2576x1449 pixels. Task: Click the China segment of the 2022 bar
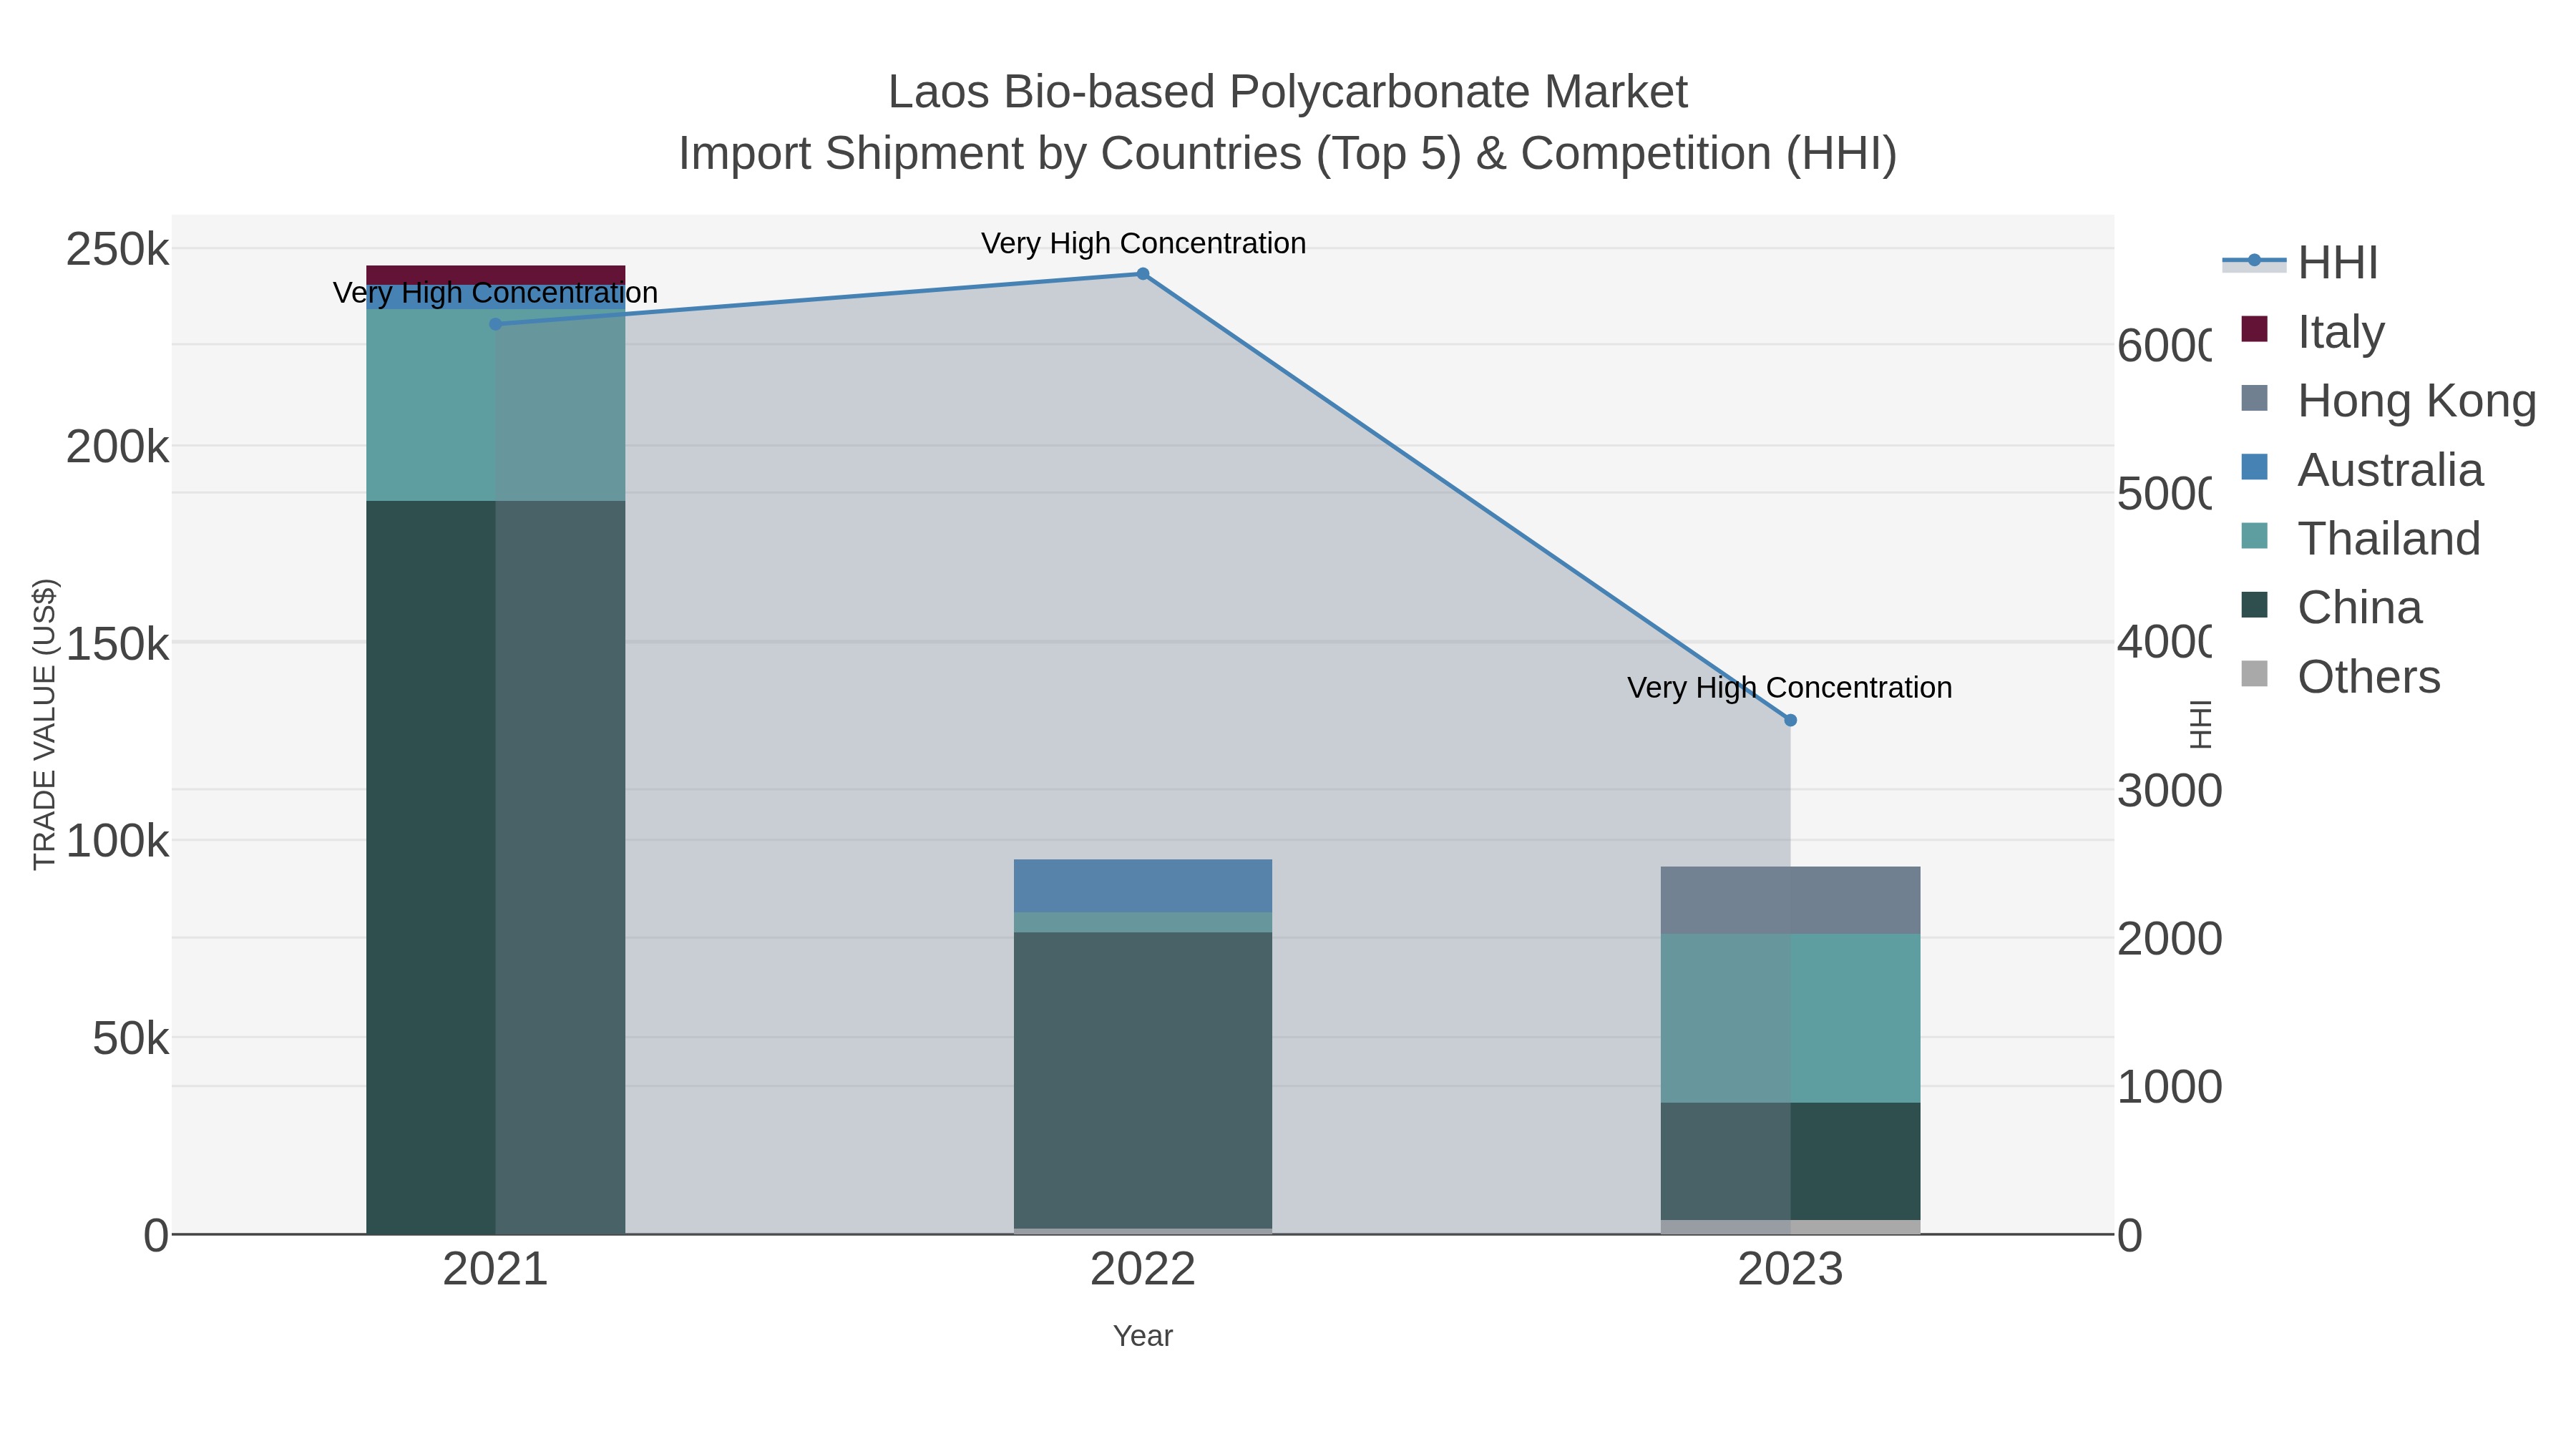click(1143, 1081)
